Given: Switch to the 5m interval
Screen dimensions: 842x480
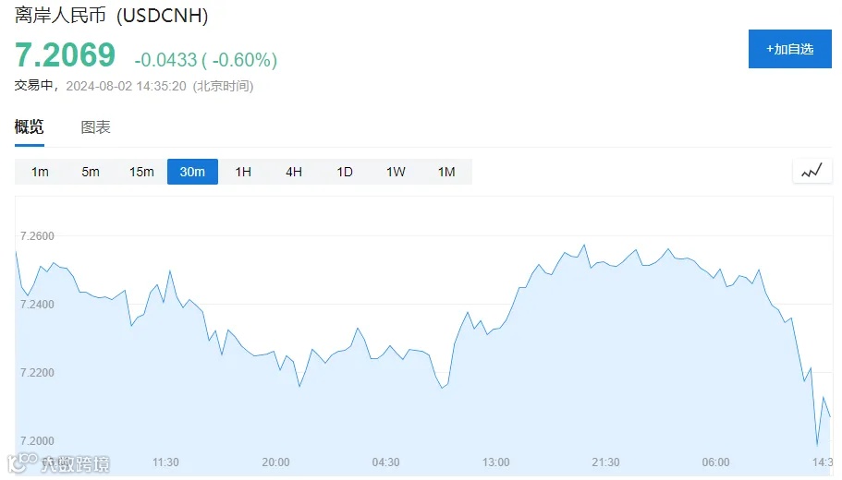Looking at the screenshot, I should point(91,172).
